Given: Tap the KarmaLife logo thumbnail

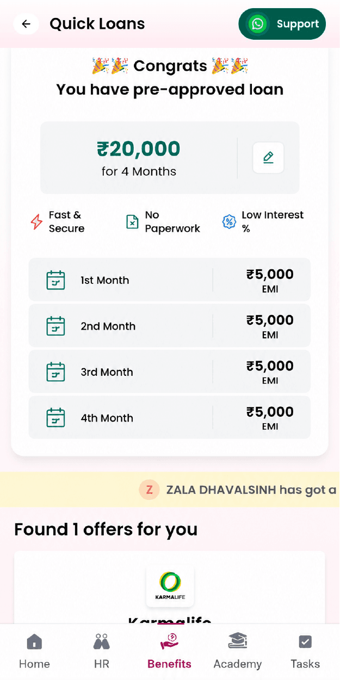Looking at the screenshot, I should (x=170, y=586).
